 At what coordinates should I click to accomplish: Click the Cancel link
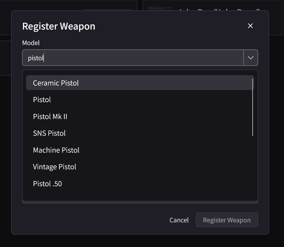tap(179, 220)
